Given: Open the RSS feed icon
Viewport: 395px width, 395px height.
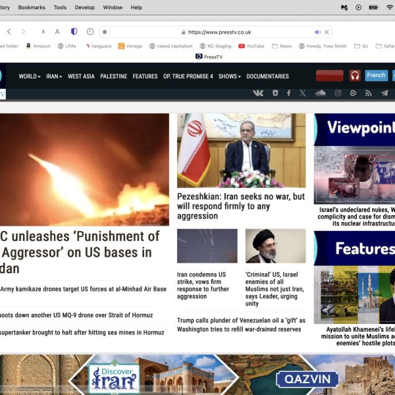Looking at the screenshot, I should pyautogui.click(x=368, y=93).
